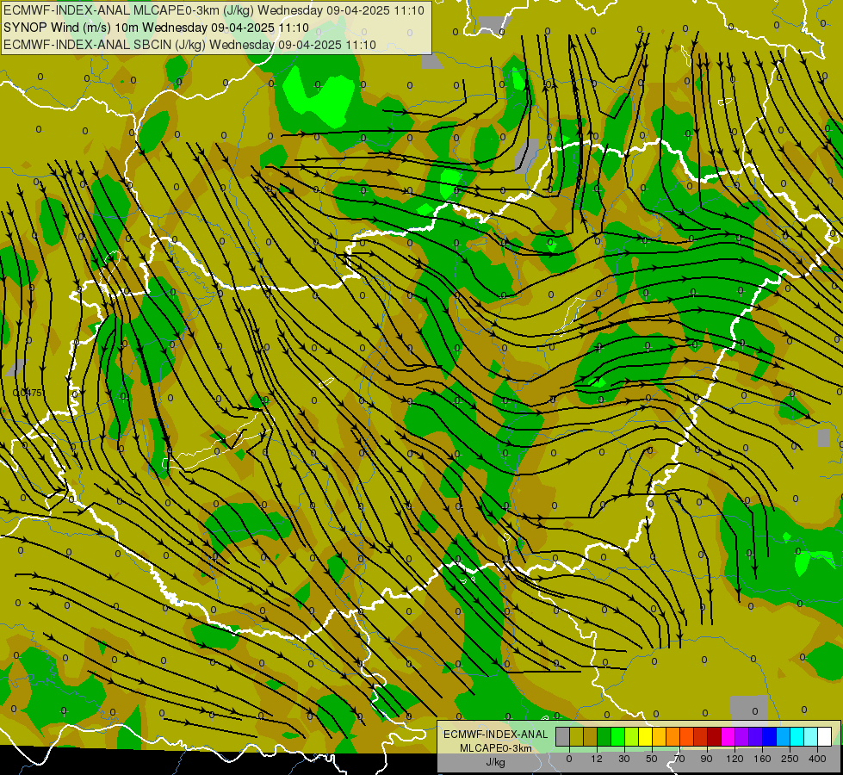Select the pure yellow legend swatch
The width and height of the screenshot is (843, 775).
(646, 736)
